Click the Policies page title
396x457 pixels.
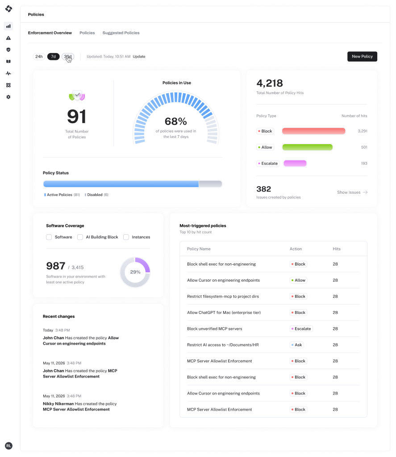click(x=36, y=15)
